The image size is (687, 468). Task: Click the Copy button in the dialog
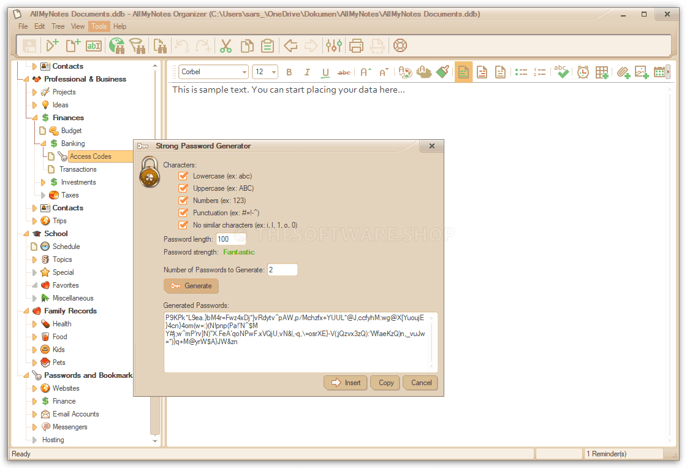tap(386, 383)
